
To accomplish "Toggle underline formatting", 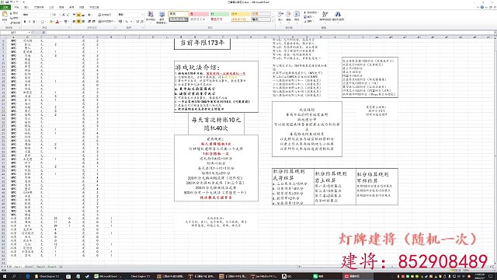I will pos(33,22).
